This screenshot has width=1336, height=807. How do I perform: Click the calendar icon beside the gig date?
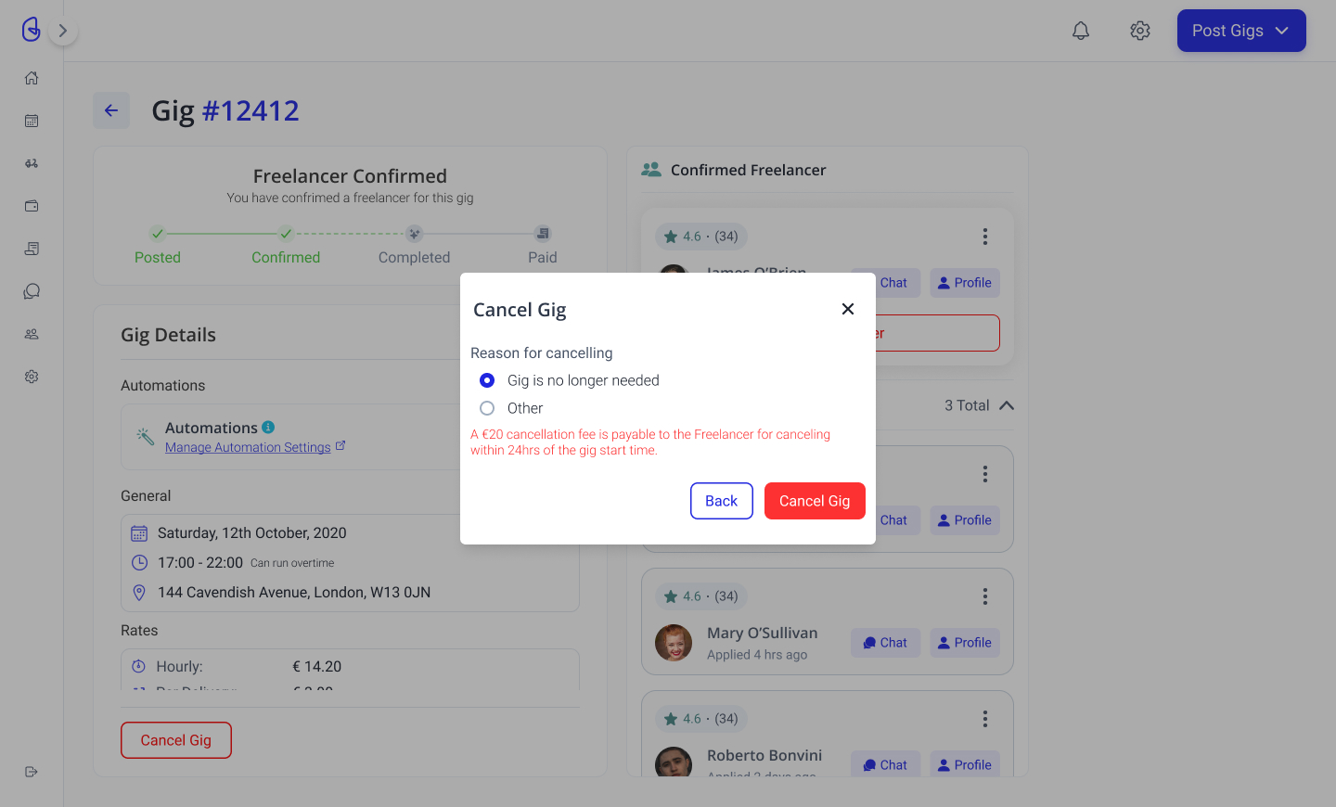coord(139,533)
